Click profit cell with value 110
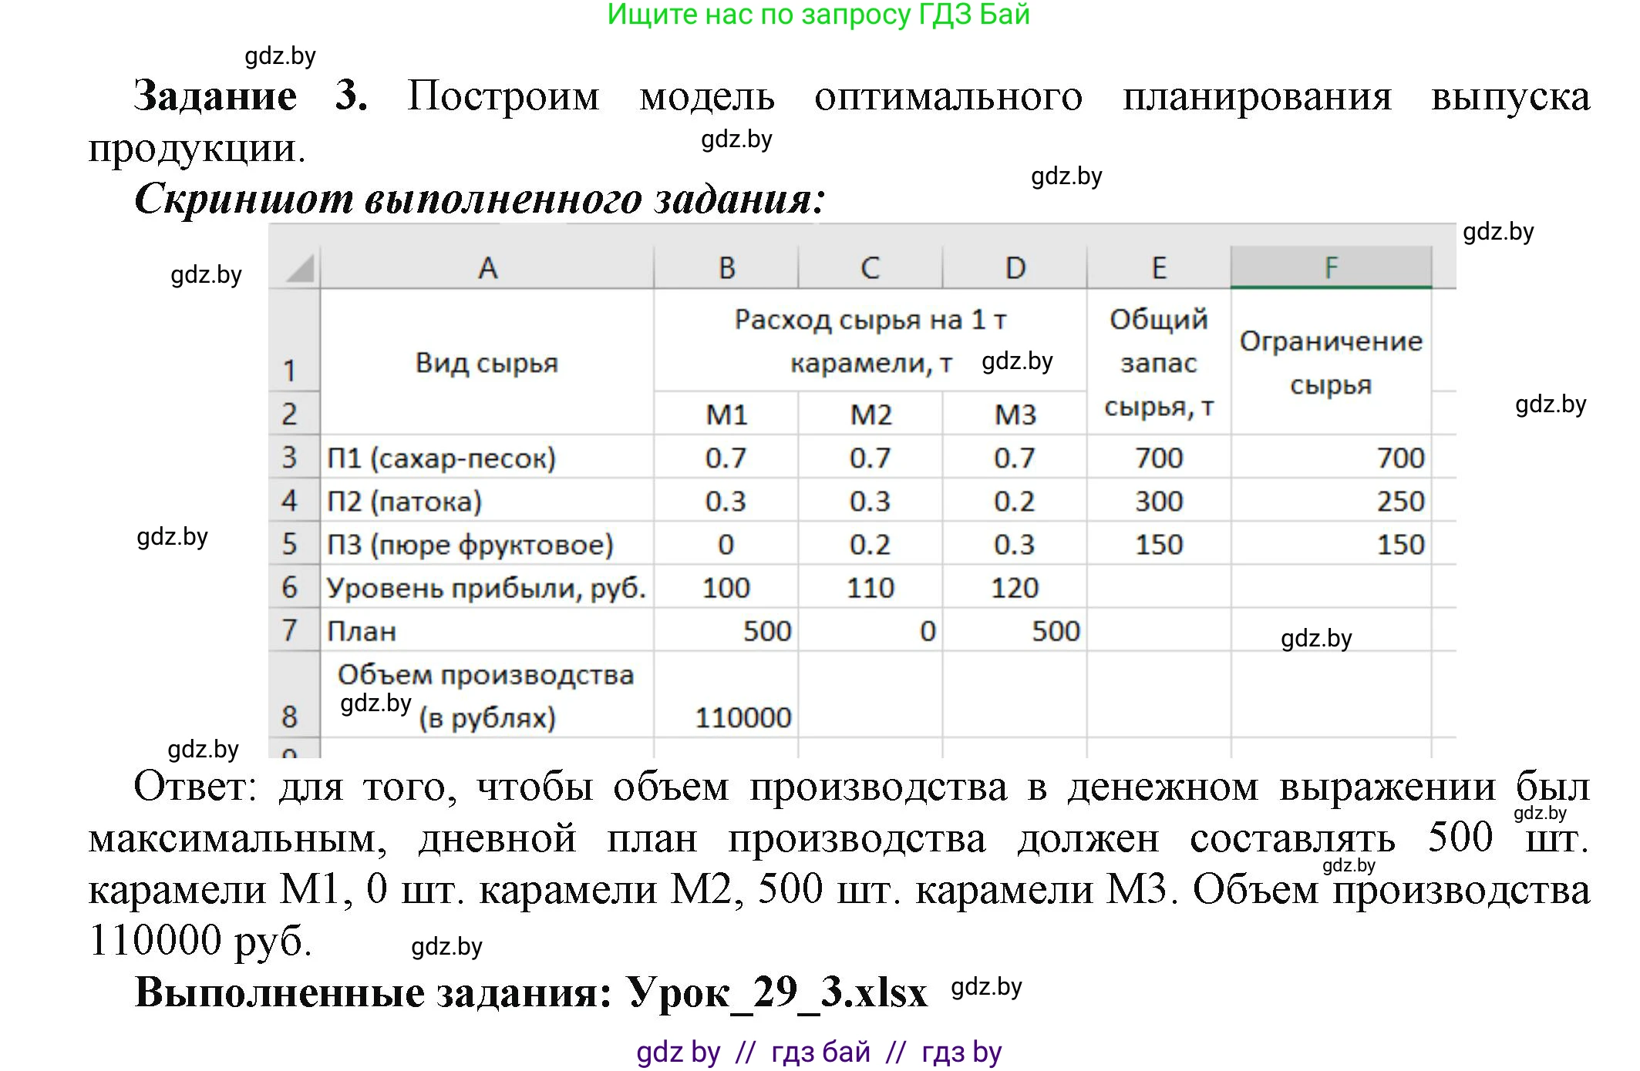Viewport: 1640px width, 1071px height. point(871,586)
